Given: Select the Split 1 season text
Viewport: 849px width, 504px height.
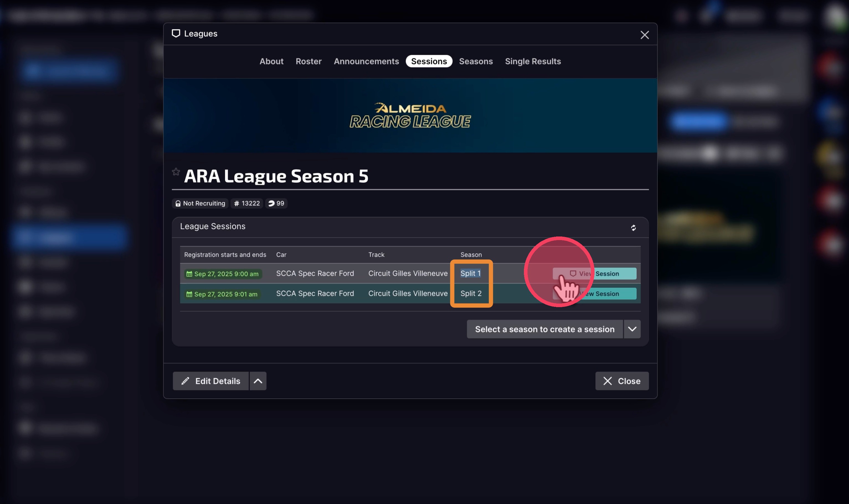Looking at the screenshot, I should click(x=470, y=273).
